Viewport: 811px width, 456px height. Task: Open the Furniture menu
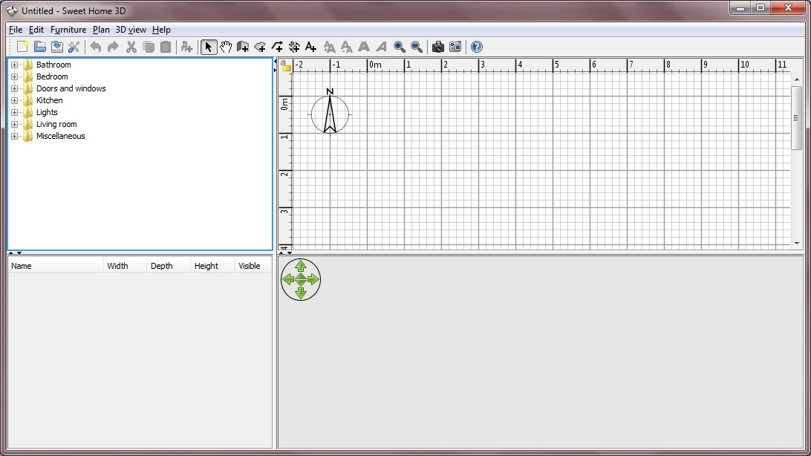point(68,30)
